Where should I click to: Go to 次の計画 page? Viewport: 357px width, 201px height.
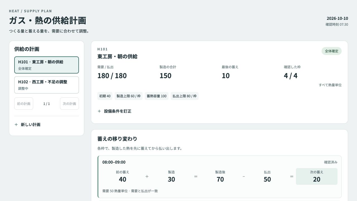[x=69, y=104]
